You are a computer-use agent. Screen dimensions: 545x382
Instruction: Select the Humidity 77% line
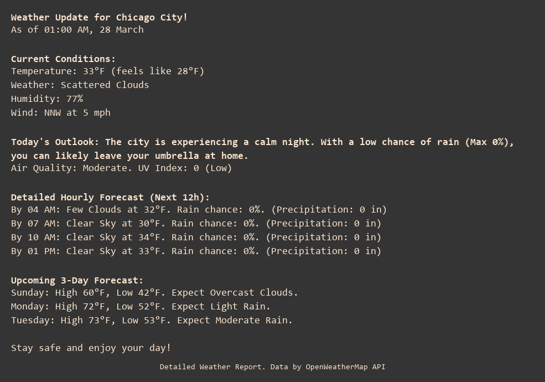tap(47, 99)
